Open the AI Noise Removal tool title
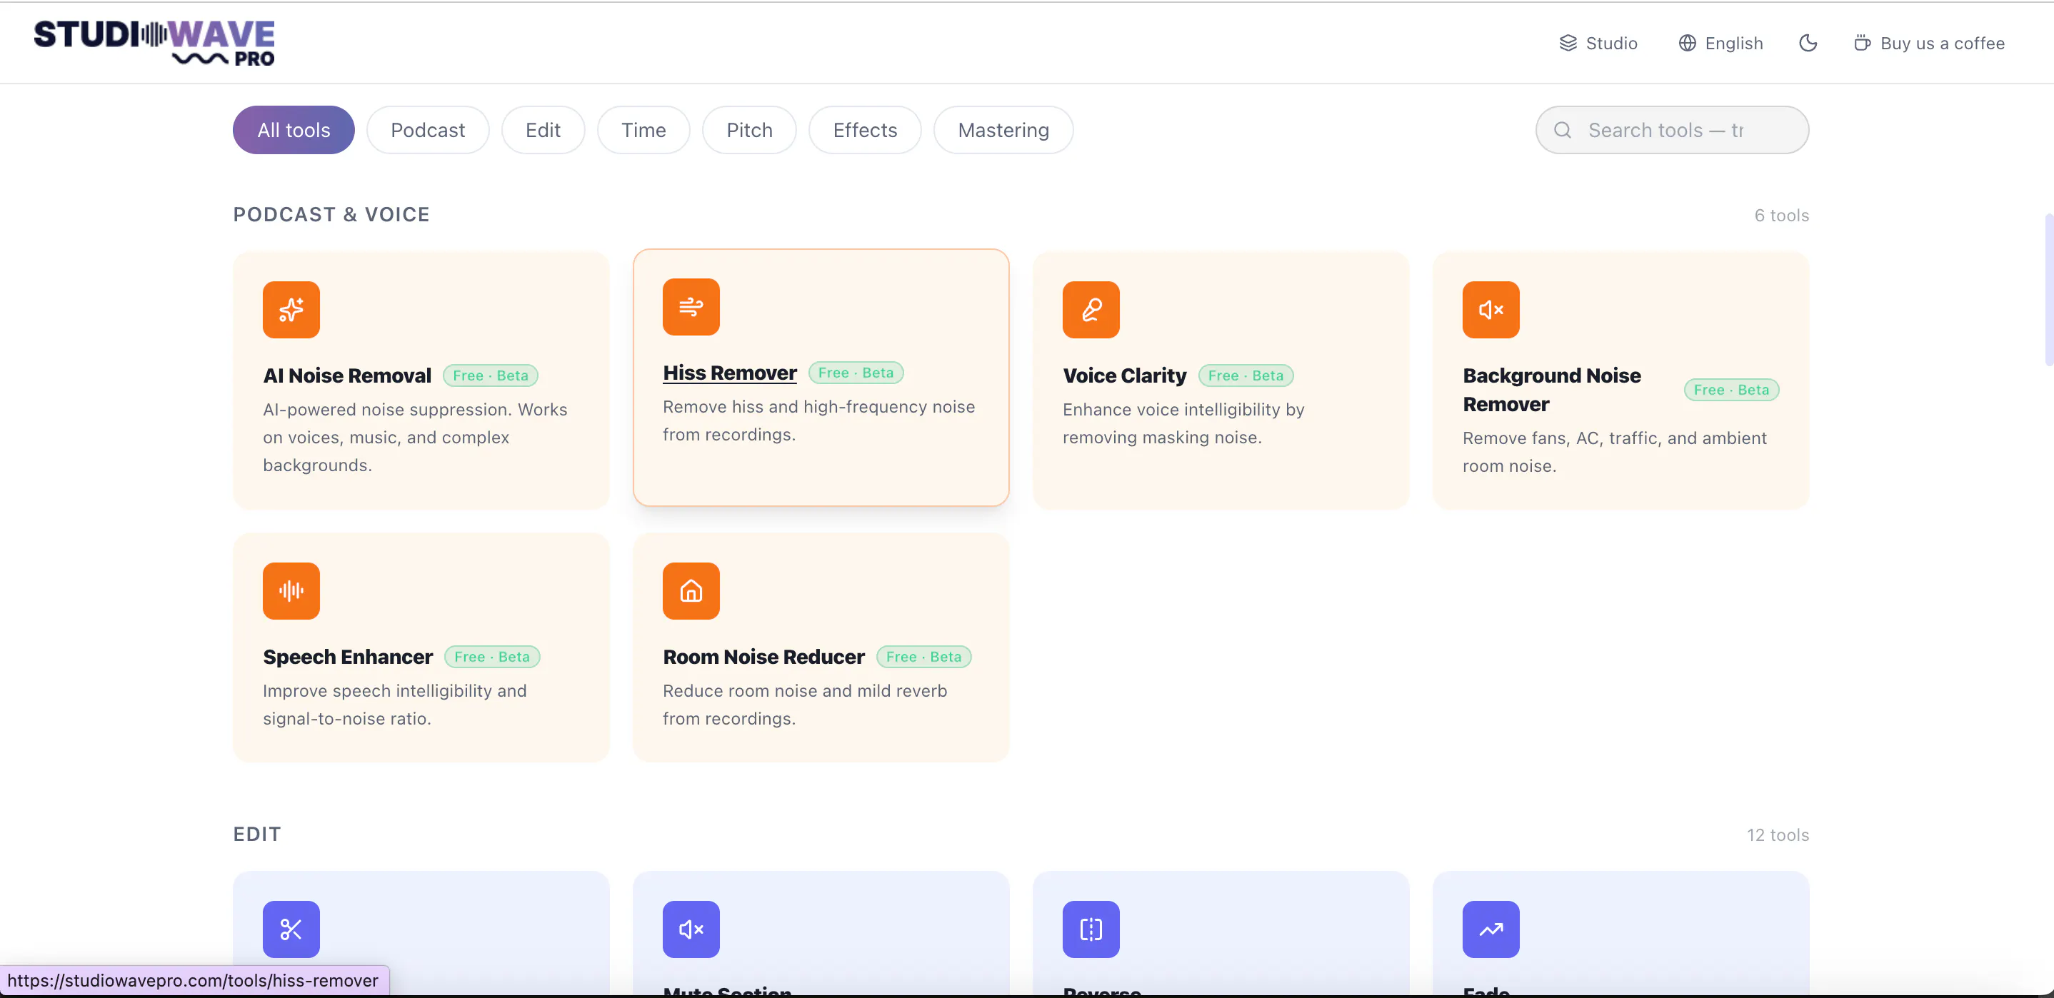2054x998 pixels. pyautogui.click(x=347, y=375)
